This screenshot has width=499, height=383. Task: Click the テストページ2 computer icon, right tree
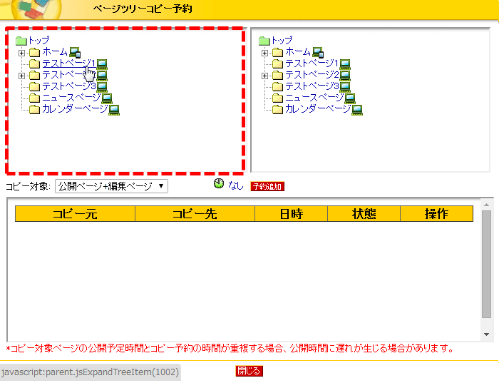(345, 76)
